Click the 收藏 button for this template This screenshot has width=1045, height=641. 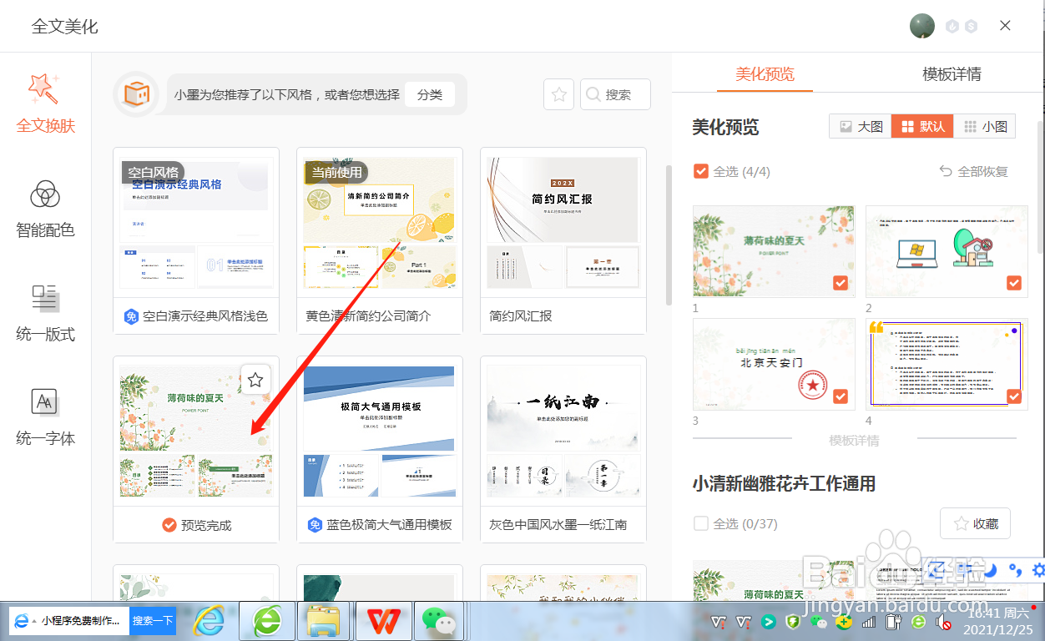tap(975, 523)
